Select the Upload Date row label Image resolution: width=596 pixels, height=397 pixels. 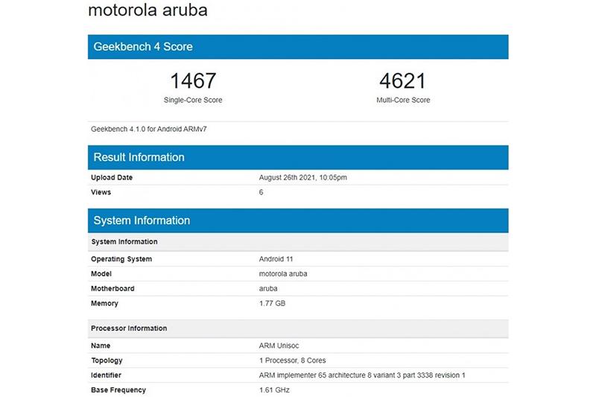(x=112, y=177)
